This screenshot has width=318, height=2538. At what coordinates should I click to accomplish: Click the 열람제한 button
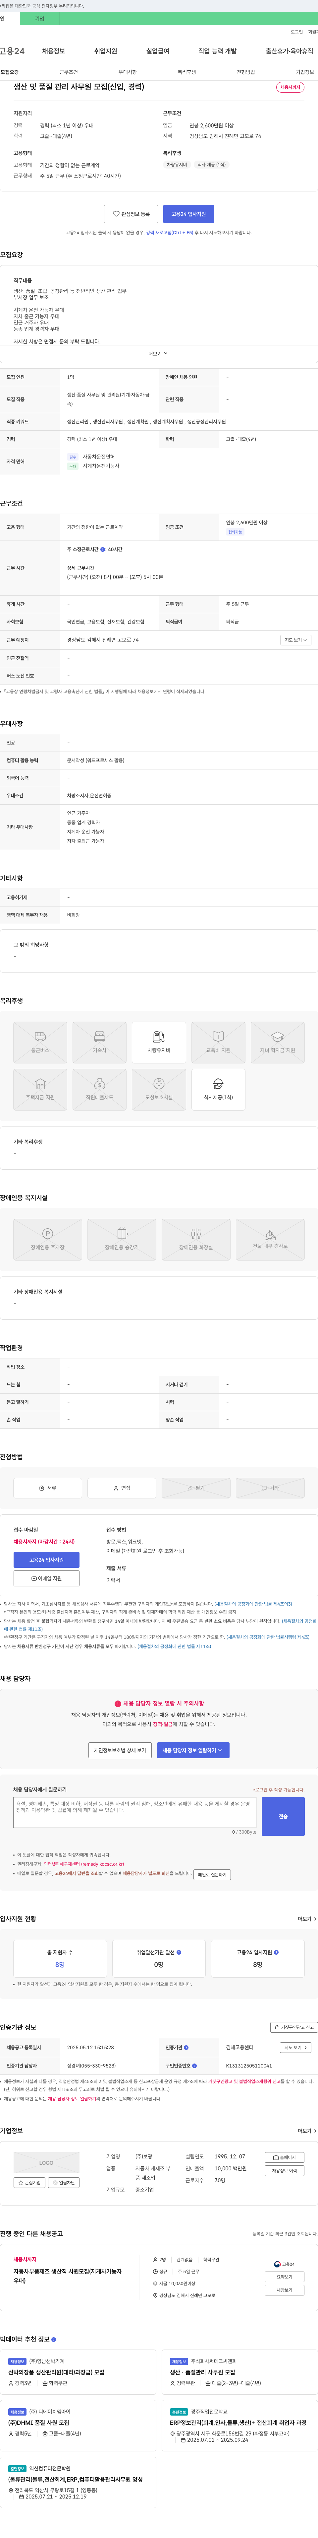64,2182
